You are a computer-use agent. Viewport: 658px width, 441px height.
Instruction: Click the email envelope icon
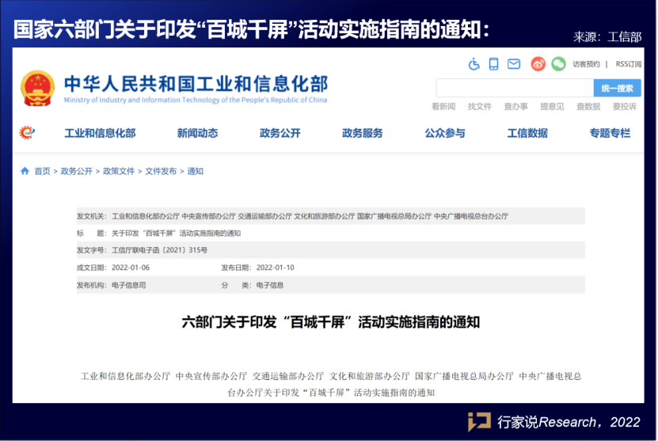514,64
